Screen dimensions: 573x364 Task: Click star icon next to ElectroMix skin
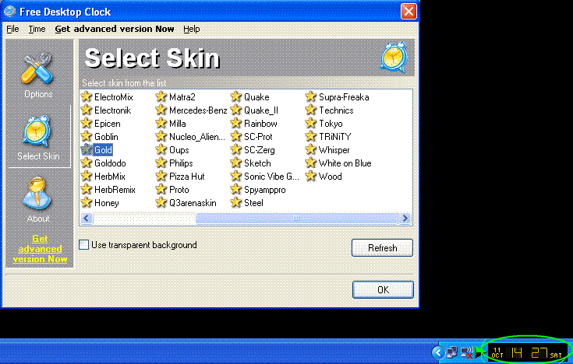tap(87, 97)
